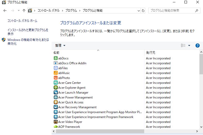Click the abDocs program icon
The height and width of the screenshot is (135, 203).
55,58
